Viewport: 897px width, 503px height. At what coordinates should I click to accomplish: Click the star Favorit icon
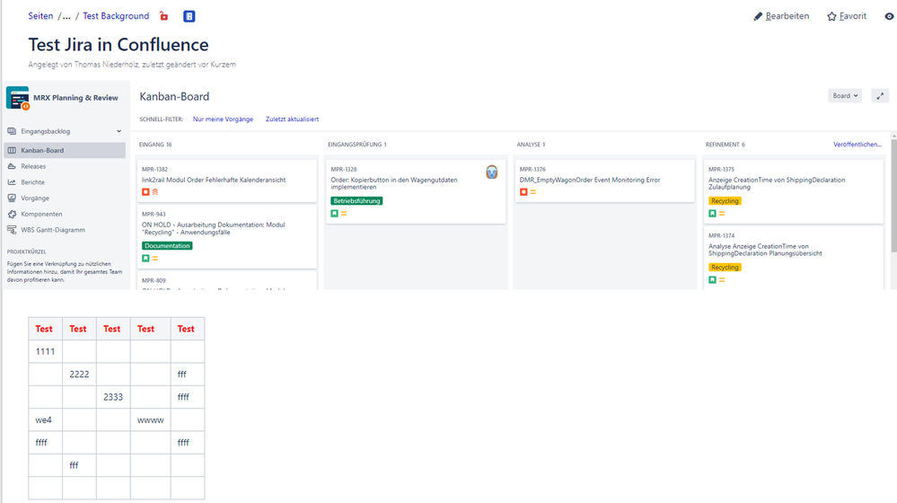831,16
